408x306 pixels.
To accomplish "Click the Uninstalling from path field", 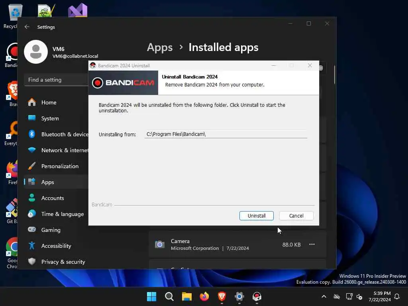I will (x=226, y=134).
